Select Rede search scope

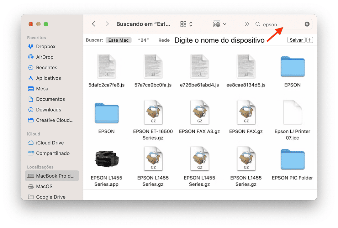click(164, 40)
